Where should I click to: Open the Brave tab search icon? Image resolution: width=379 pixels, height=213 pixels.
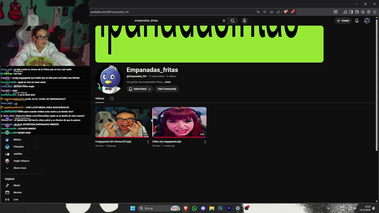click(x=335, y=12)
